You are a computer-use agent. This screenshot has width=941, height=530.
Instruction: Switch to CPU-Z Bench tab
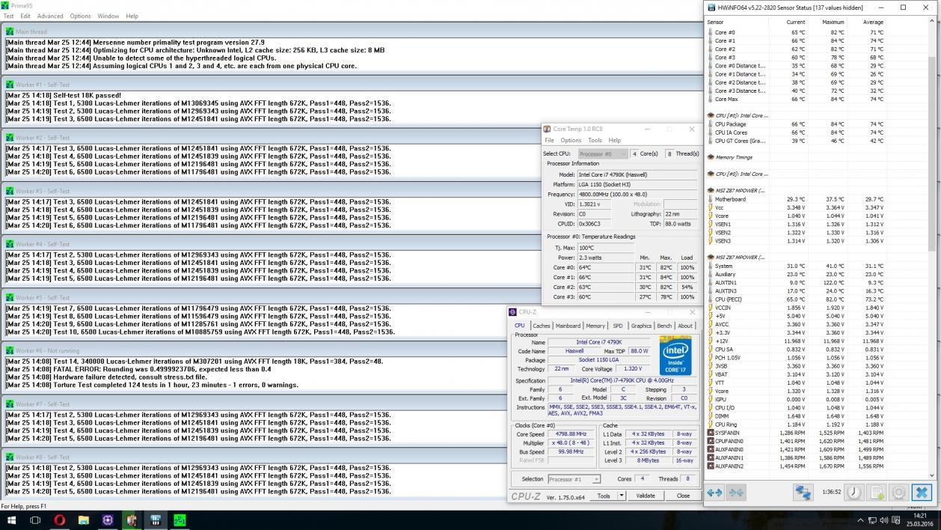coord(664,326)
